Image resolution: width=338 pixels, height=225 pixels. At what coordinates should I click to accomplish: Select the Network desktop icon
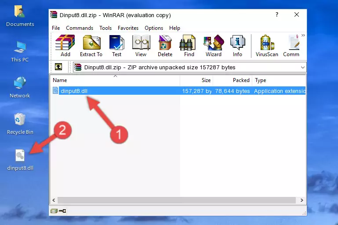tap(20, 87)
